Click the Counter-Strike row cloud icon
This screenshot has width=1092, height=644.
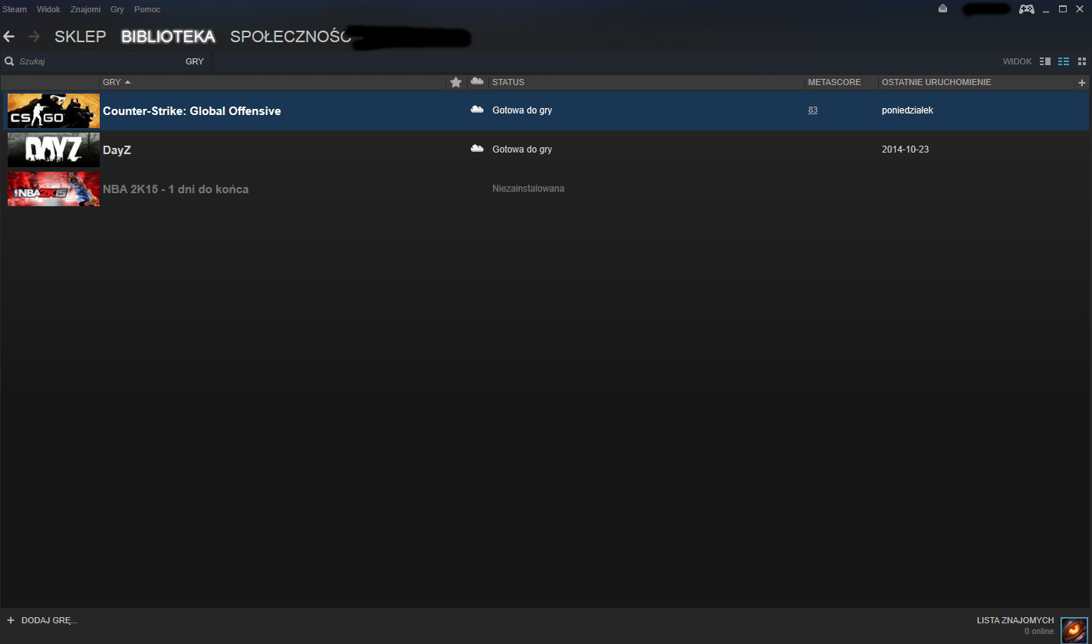tap(477, 110)
